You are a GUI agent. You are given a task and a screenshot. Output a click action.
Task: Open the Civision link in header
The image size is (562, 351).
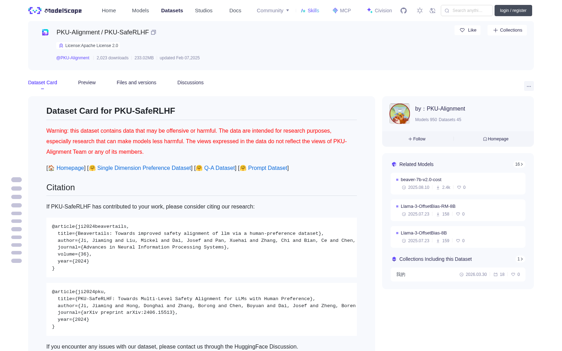(379, 11)
